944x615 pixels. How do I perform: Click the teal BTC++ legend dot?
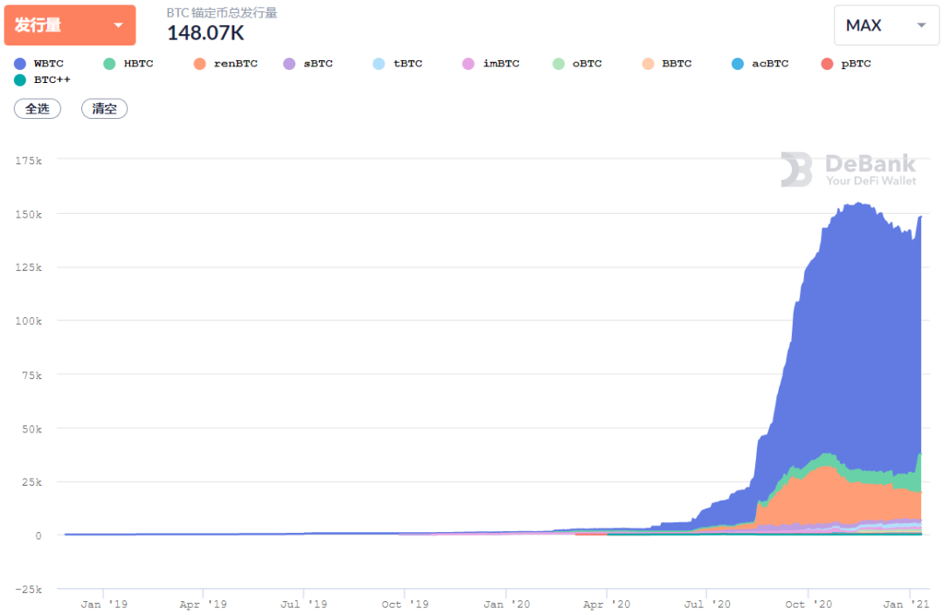pyautogui.click(x=20, y=80)
